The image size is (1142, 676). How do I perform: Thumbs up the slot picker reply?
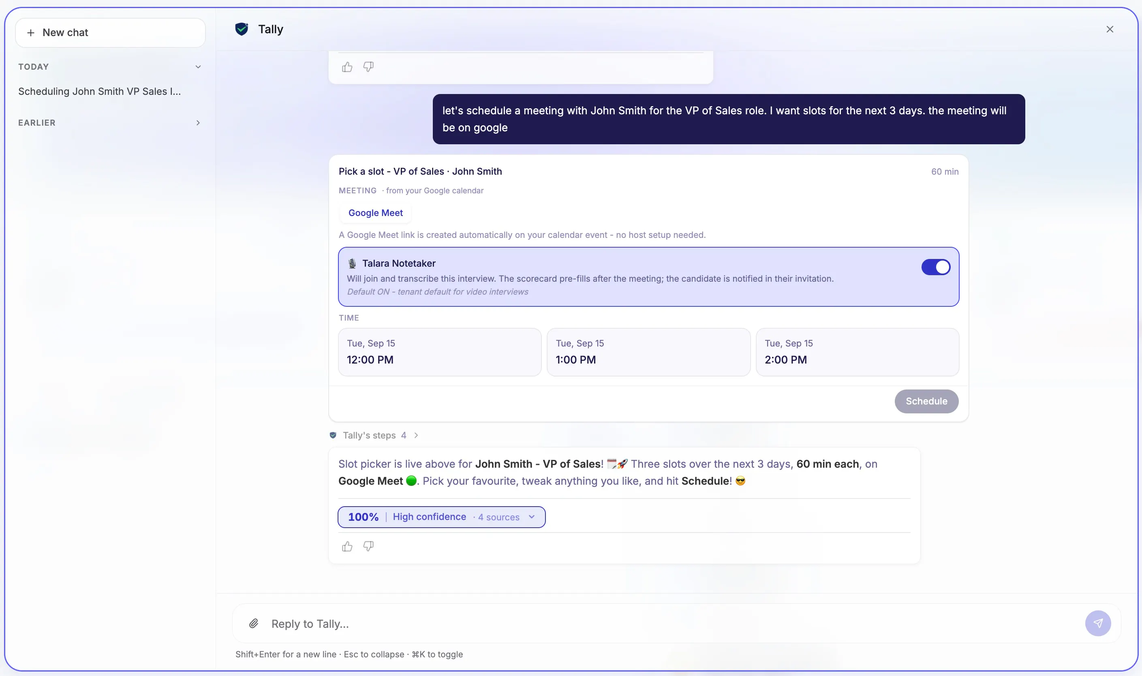(347, 546)
